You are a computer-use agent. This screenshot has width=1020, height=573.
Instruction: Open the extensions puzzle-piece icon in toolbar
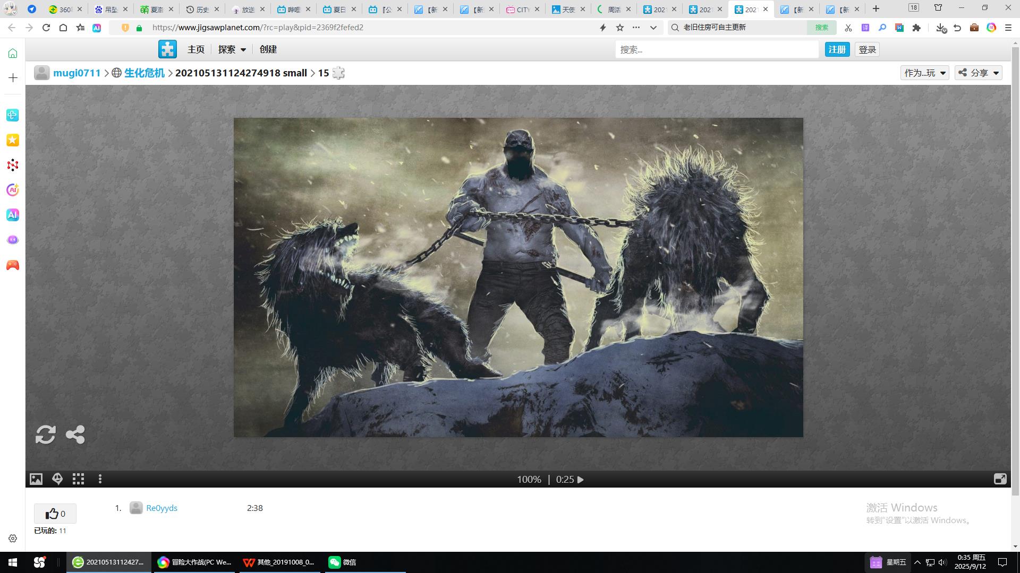coord(916,28)
